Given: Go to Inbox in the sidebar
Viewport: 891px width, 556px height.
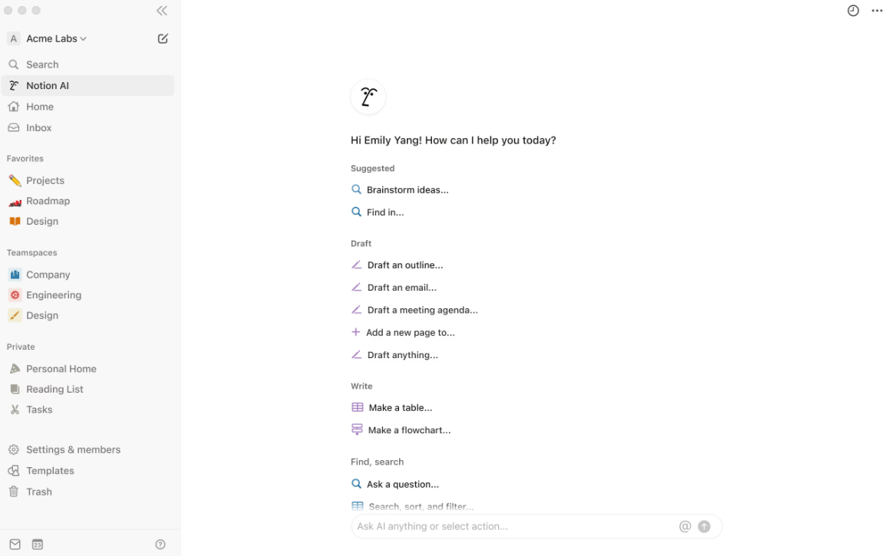Looking at the screenshot, I should [x=87, y=128].
